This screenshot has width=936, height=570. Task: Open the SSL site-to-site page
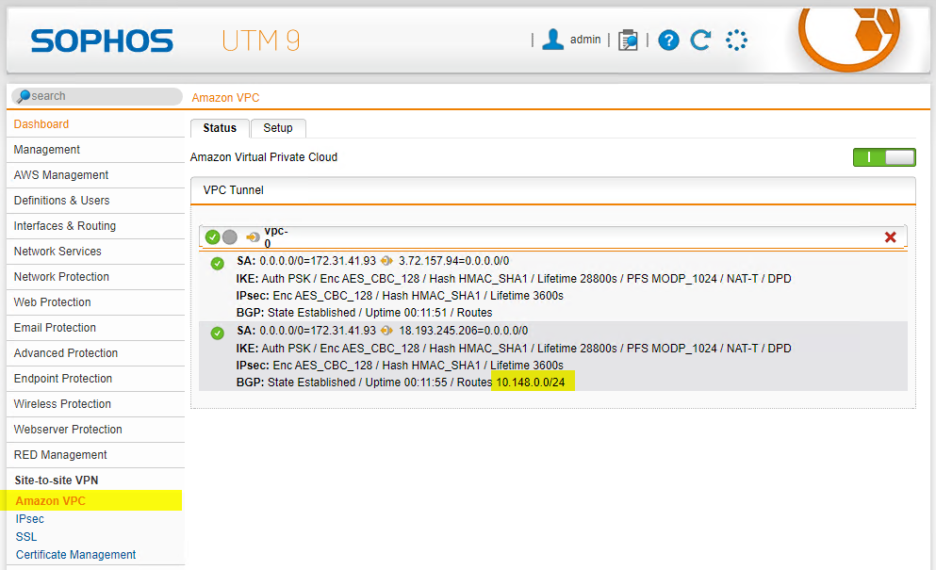(26, 537)
